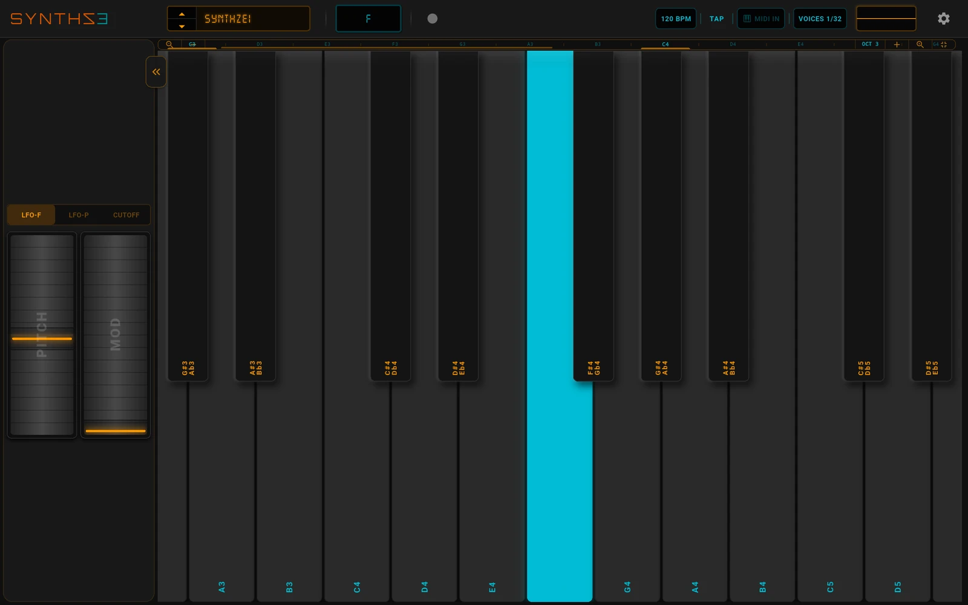The width and height of the screenshot is (968, 605).
Task: Zoom in the keyboard with the right magnifier
Action: pyautogui.click(x=920, y=44)
